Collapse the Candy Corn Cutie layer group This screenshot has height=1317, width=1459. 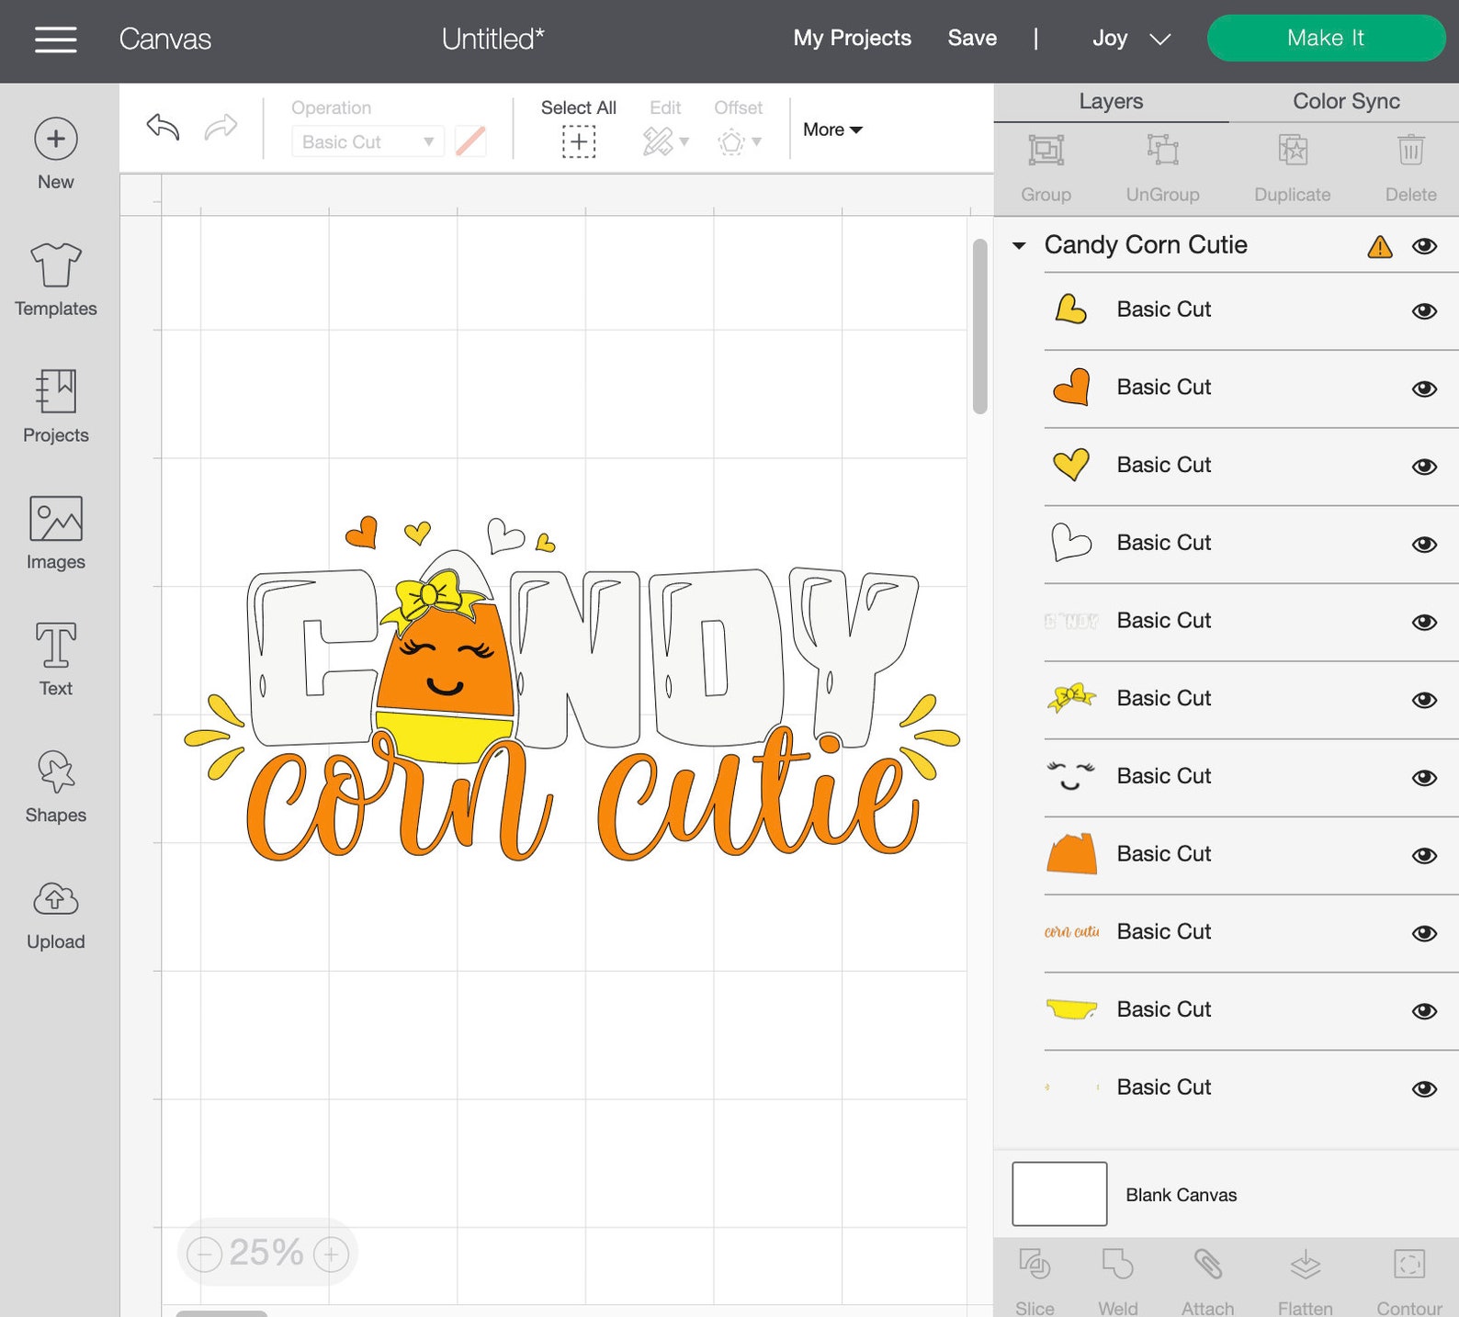click(x=1019, y=246)
